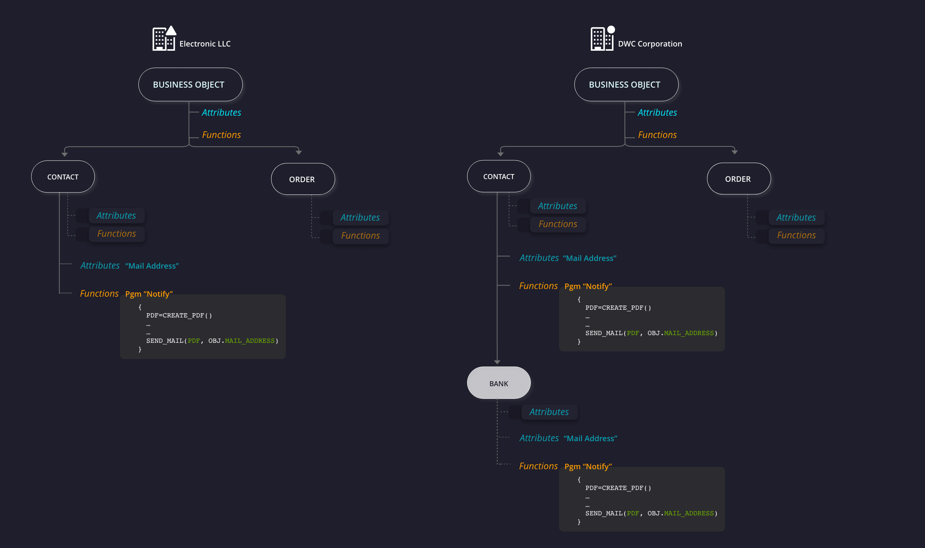Click MAIL_ADDRESS in Electronic LLC code block

pyautogui.click(x=250, y=341)
